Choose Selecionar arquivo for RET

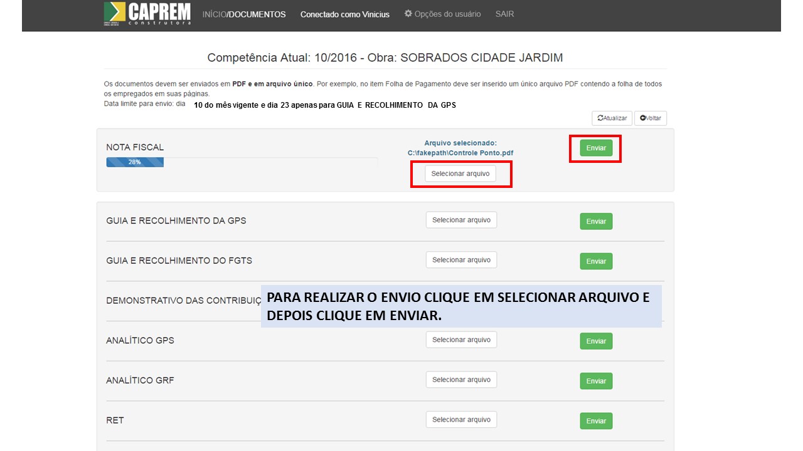click(x=461, y=420)
